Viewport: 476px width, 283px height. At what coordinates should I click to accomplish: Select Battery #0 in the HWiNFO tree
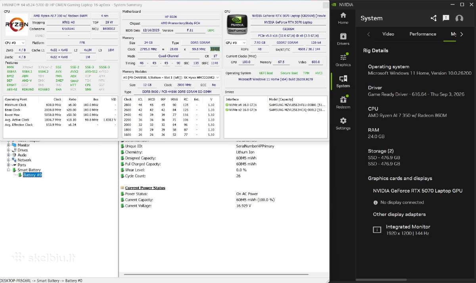point(32,175)
